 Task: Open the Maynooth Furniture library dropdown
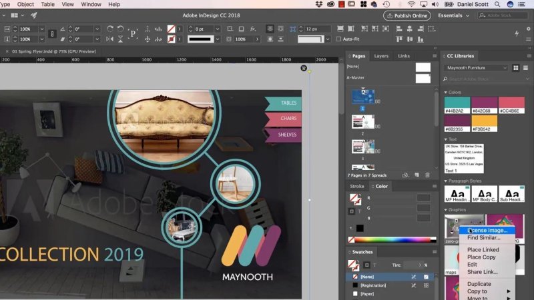(476, 68)
